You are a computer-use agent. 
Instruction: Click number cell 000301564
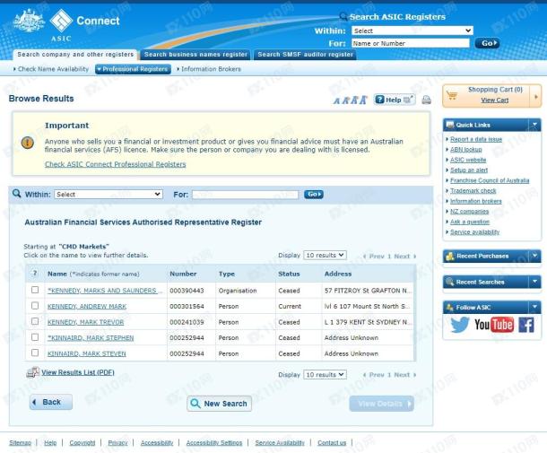pyautogui.click(x=187, y=307)
